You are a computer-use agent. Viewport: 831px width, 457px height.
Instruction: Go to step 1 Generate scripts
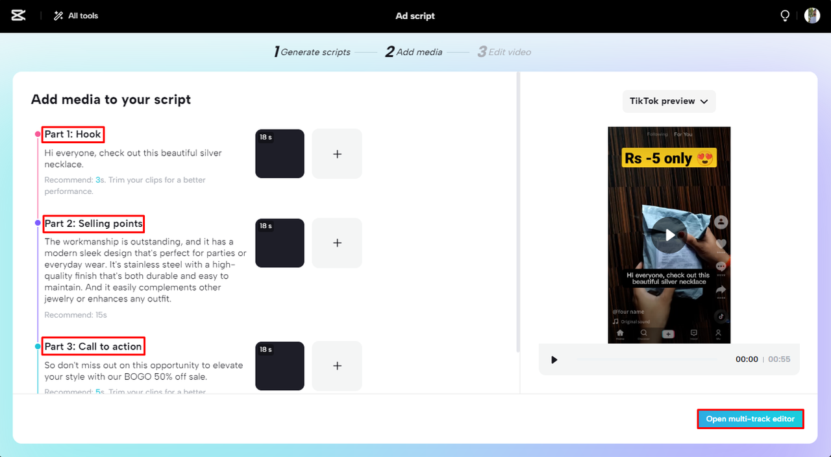[312, 52]
